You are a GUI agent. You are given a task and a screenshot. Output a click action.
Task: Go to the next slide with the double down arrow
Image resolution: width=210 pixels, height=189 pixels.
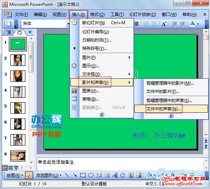[x=206, y=146]
